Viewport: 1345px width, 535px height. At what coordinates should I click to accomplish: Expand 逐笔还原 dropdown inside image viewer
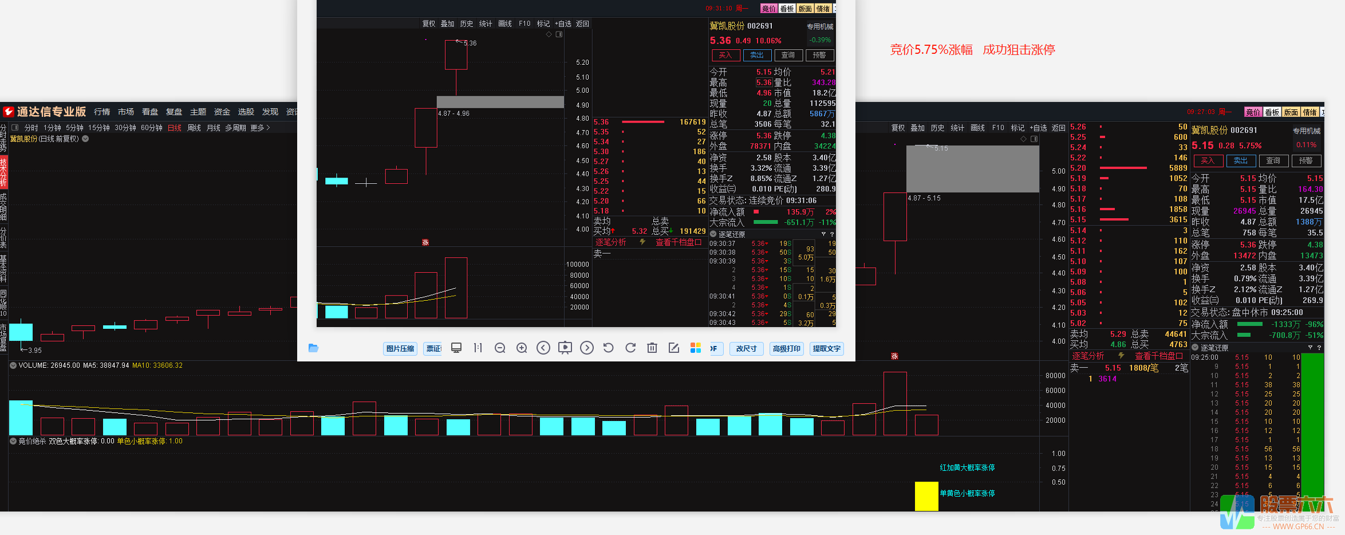point(713,234)
